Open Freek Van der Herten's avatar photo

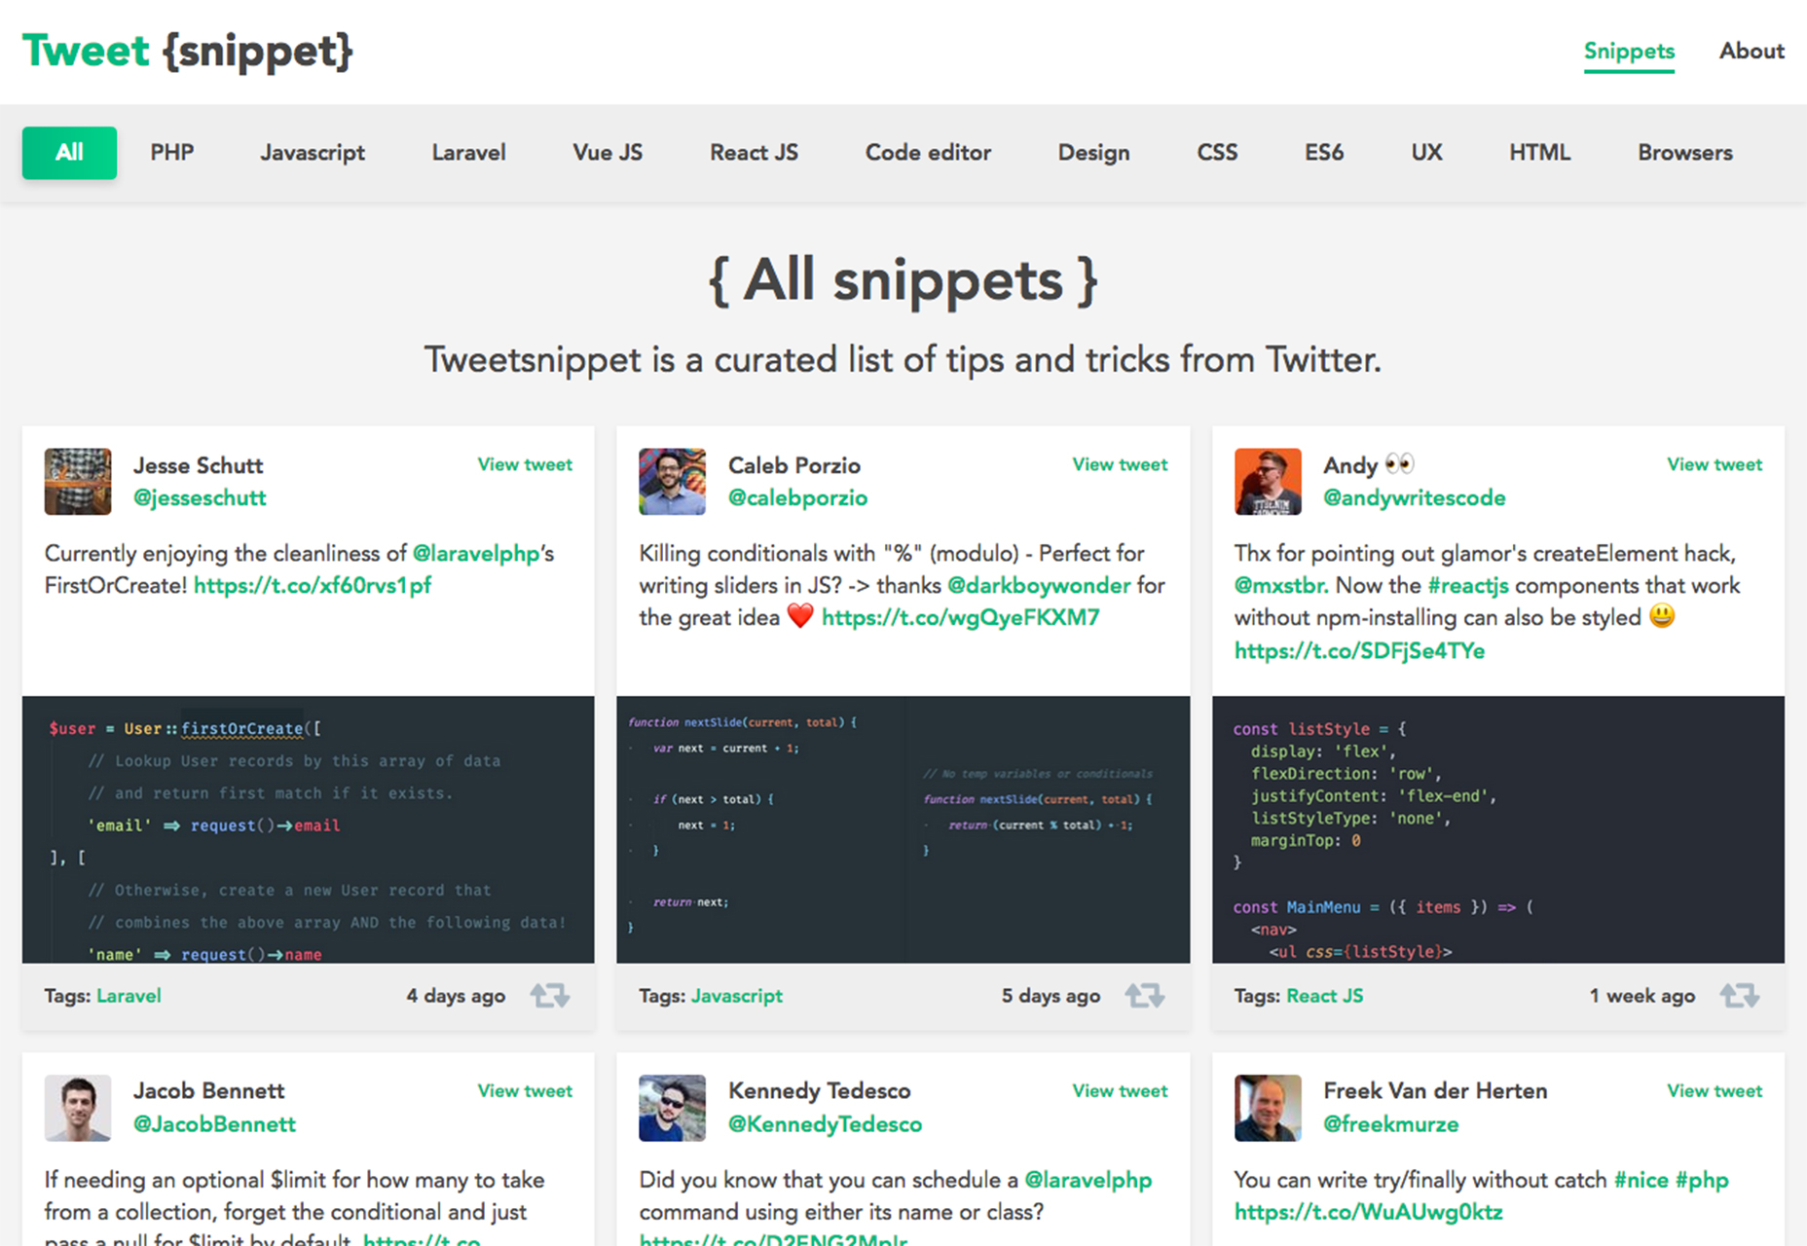click(1268, 1108)
